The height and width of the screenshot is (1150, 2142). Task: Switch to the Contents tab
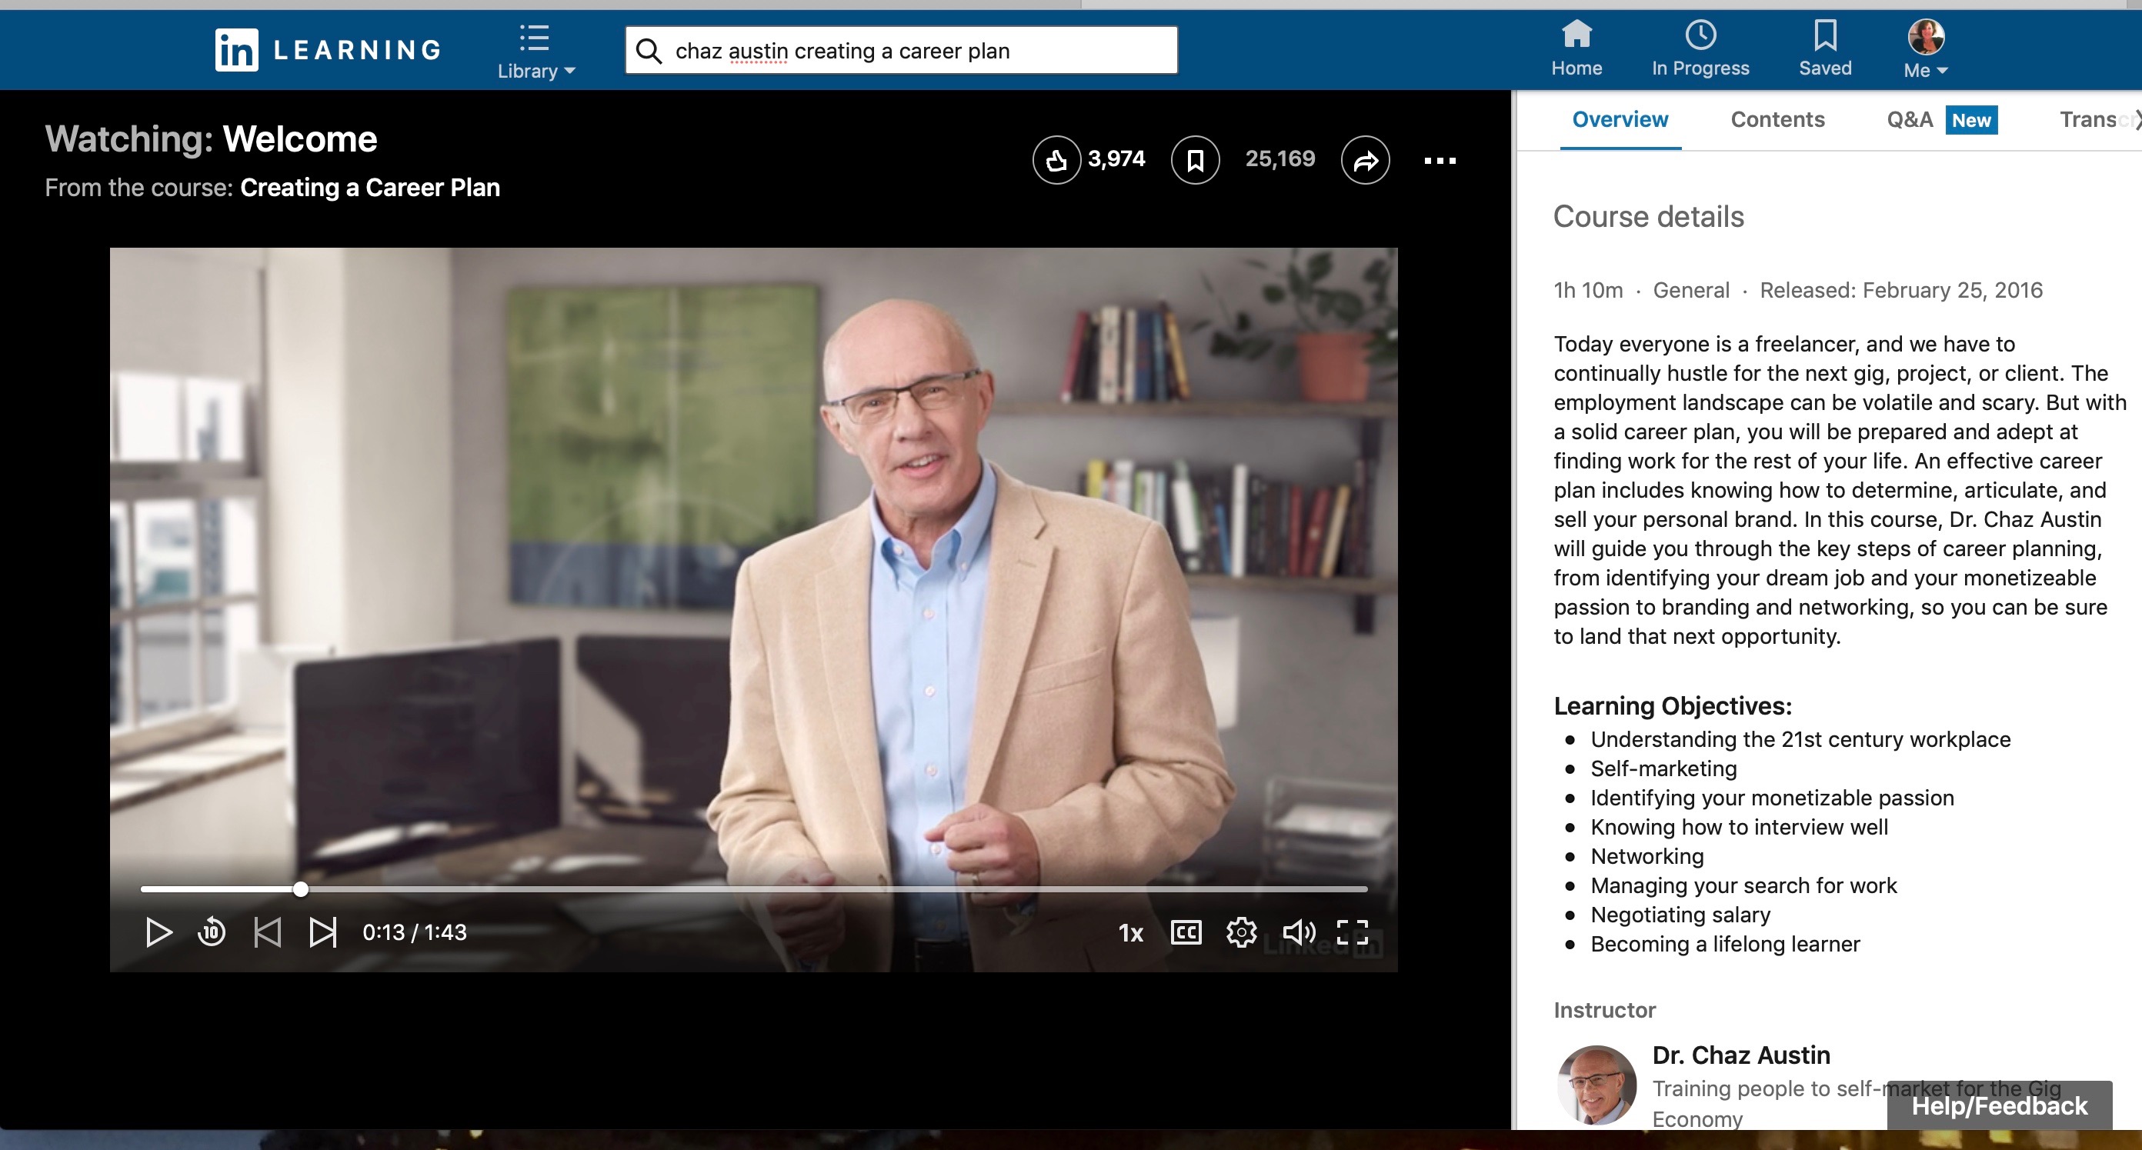pyautogui.click(x=1777, y=120)
